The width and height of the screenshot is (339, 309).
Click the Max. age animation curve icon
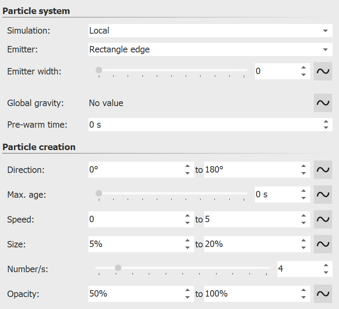click(323, 194)
